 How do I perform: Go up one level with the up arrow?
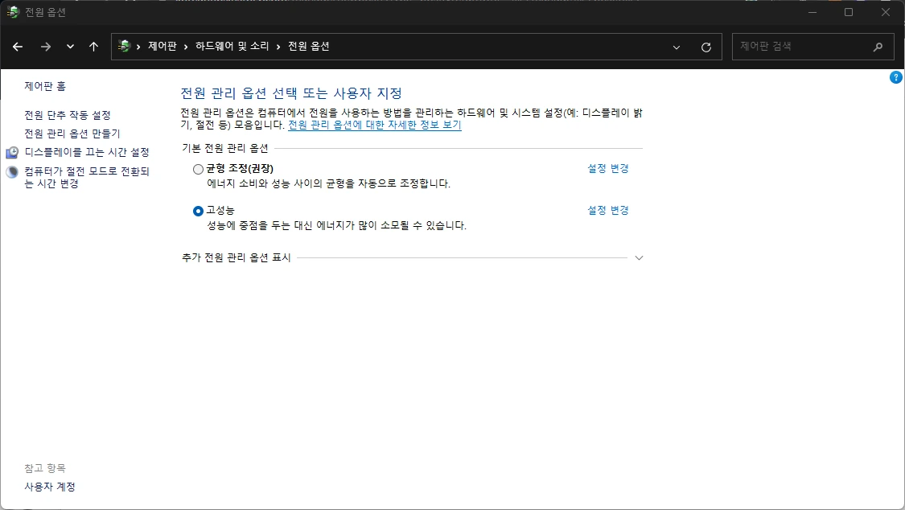coord(93,47)
